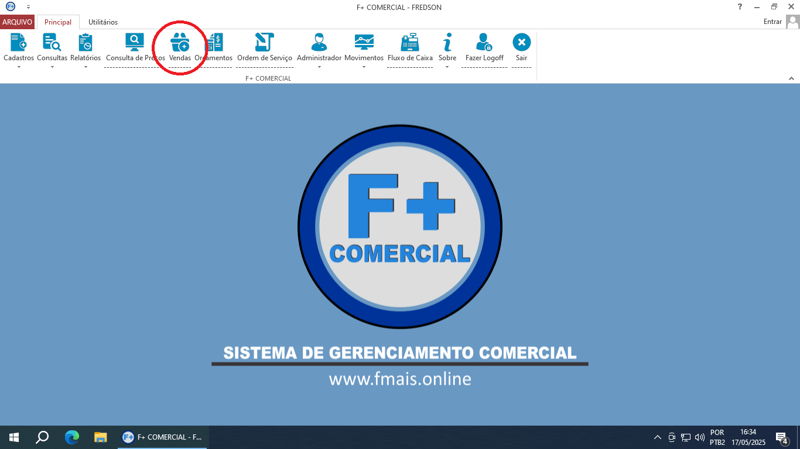Viewport: 800px width, 449px height.
Task: Launch Consulta de Preços
Action: 135,42
